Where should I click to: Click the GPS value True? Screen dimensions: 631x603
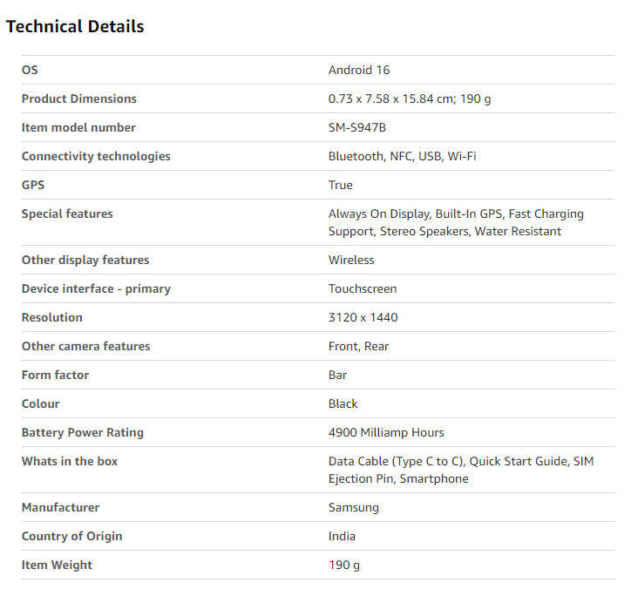(x=341, y=185)
